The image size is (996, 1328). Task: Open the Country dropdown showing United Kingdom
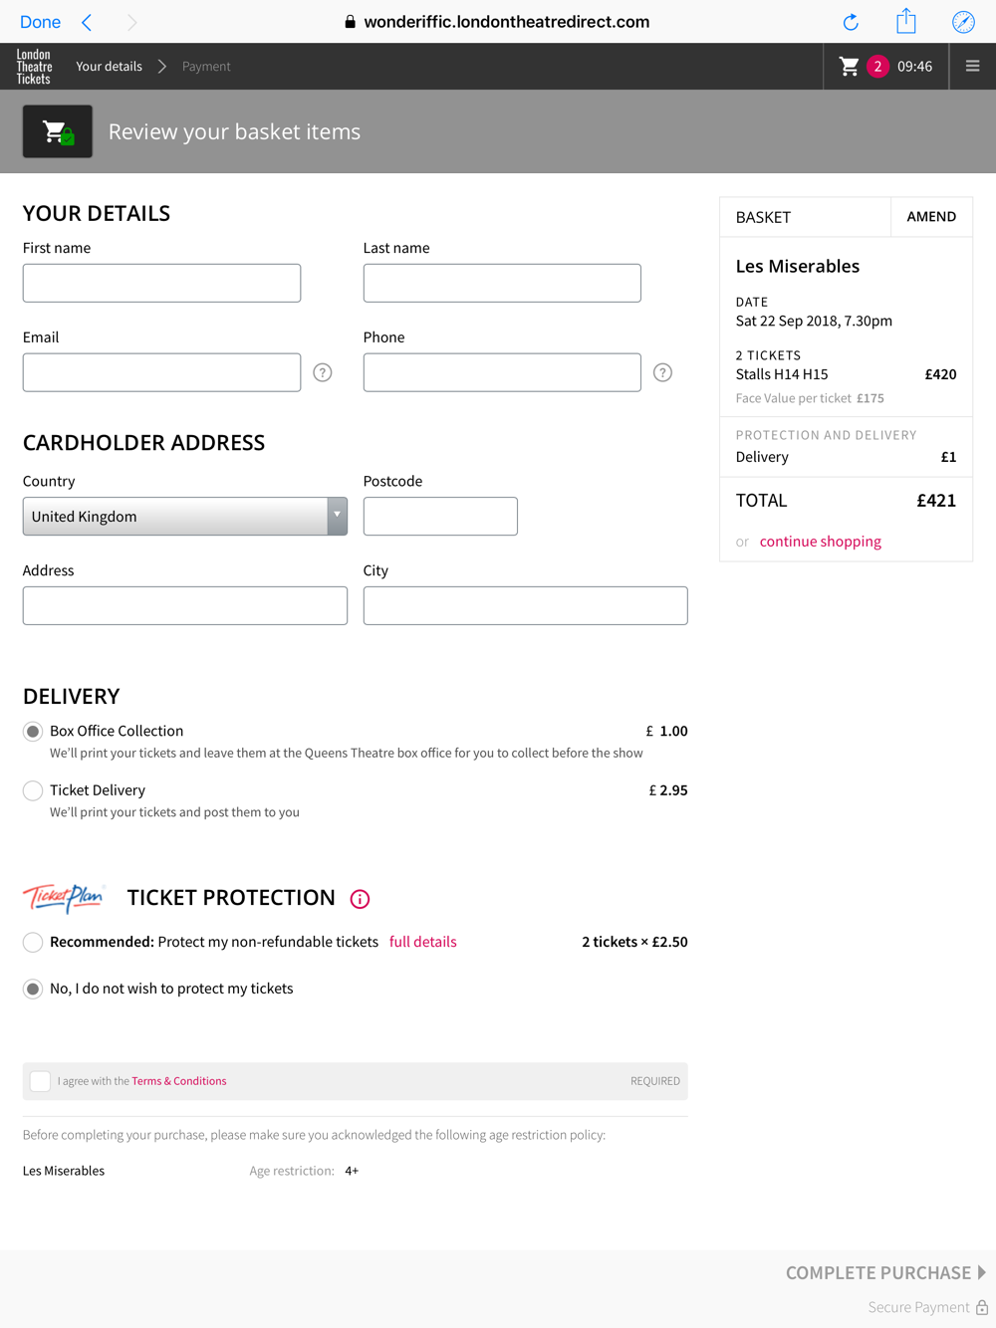(x=185, y=517)
